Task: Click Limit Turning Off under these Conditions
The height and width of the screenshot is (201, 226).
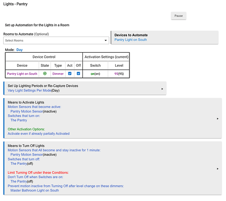Action: (x=38, y=172)
